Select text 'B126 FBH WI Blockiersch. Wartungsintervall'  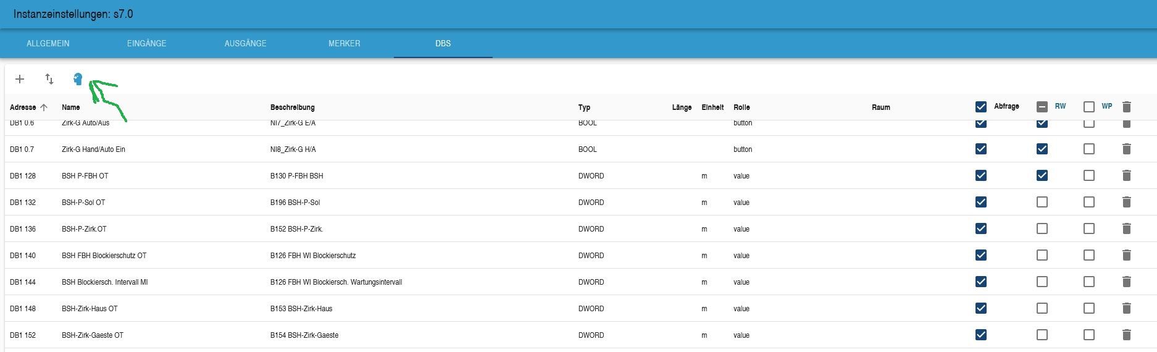click(x=336, y=282)
